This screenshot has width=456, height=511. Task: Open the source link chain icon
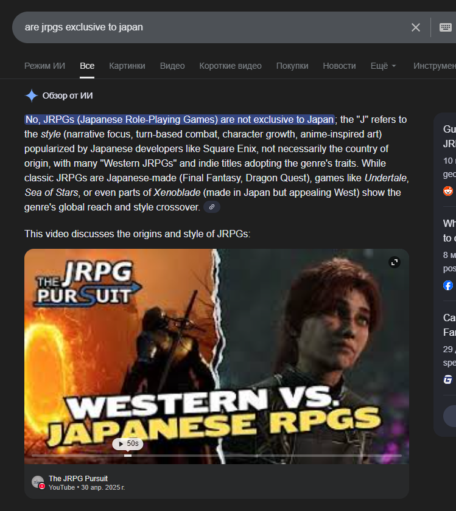[x=212, y=207]
